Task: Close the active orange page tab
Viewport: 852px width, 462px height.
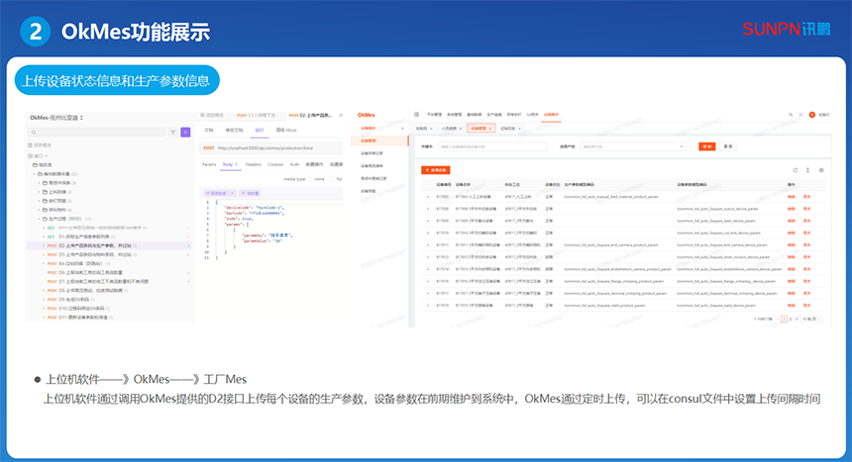Action: pos(489,129)
